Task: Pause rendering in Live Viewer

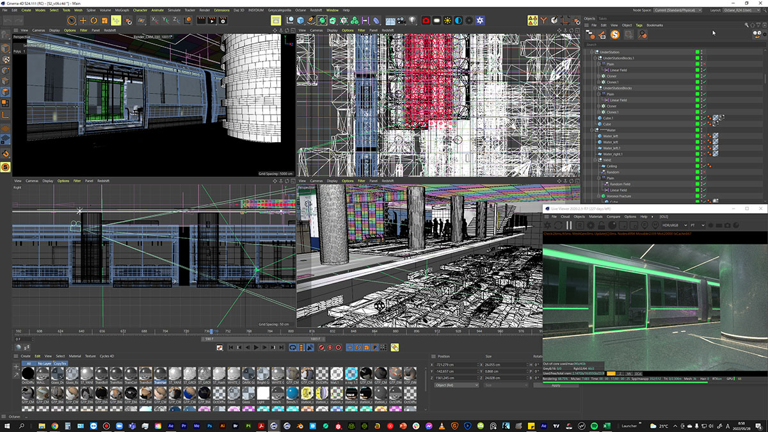Action: tap(568, 225)
